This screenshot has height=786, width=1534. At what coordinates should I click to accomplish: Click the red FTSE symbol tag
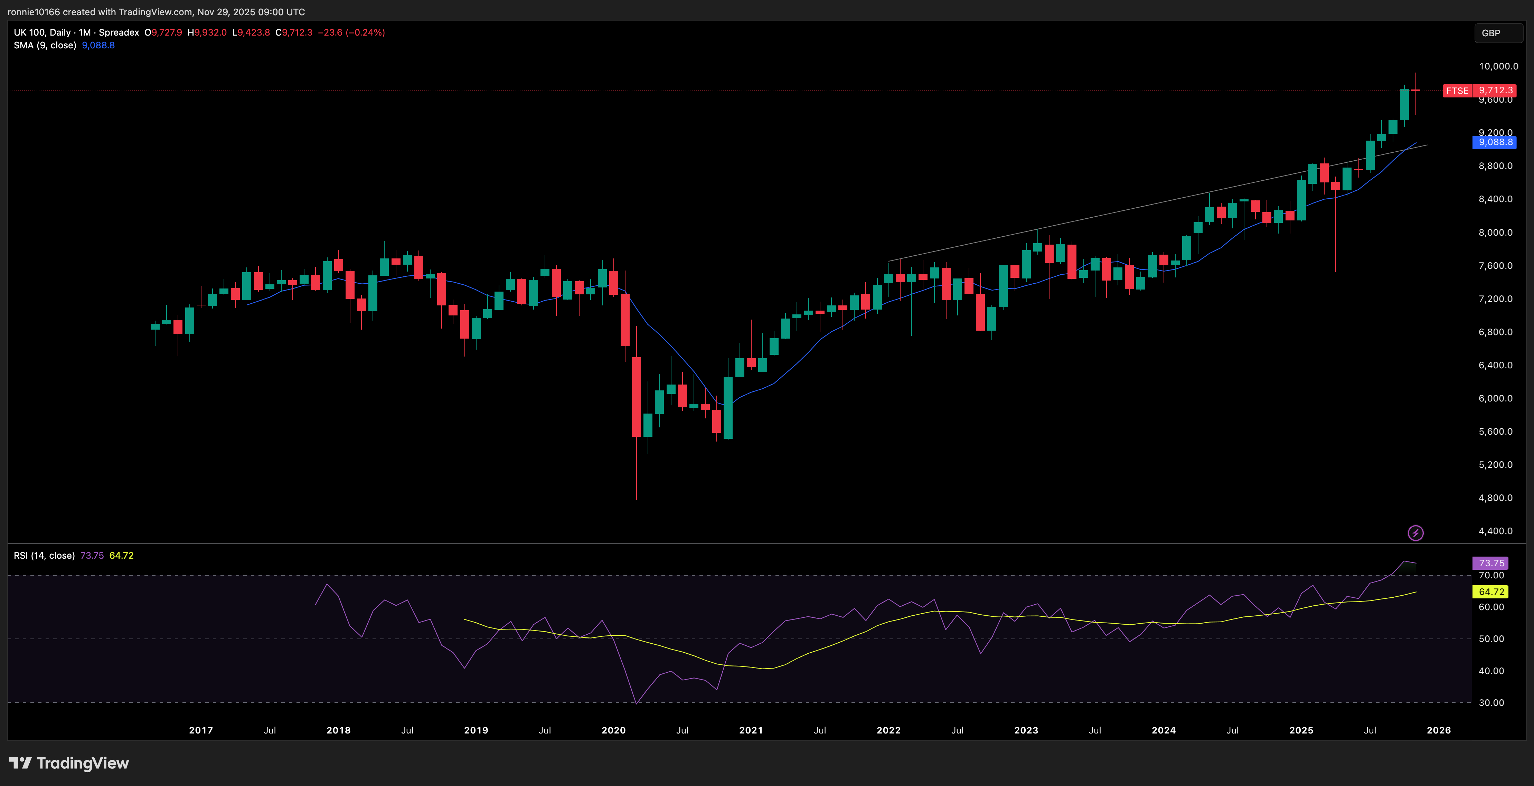click(1457, 91)
